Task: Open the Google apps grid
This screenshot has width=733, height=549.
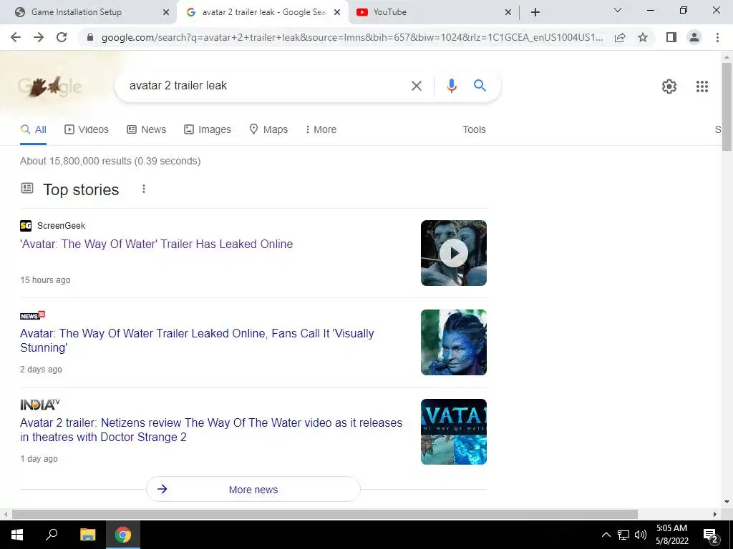Action: pyautogui.click(x=702, y=86)
